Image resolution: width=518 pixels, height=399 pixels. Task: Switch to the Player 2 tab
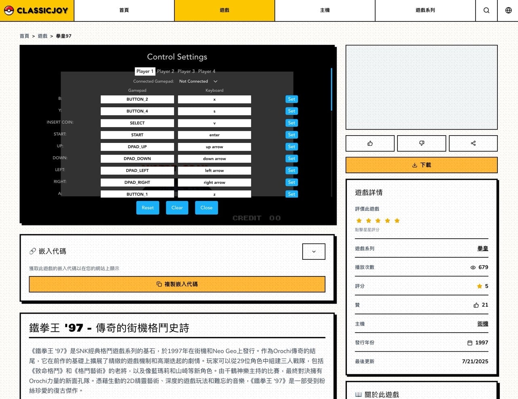tap(166, 71)
